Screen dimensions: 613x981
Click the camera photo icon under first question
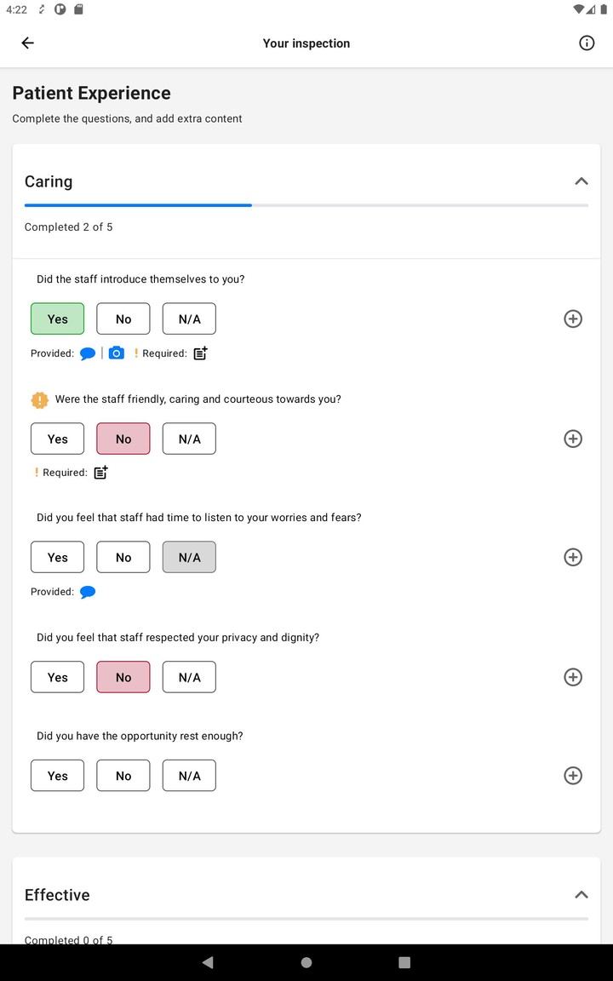click(117, 353)
